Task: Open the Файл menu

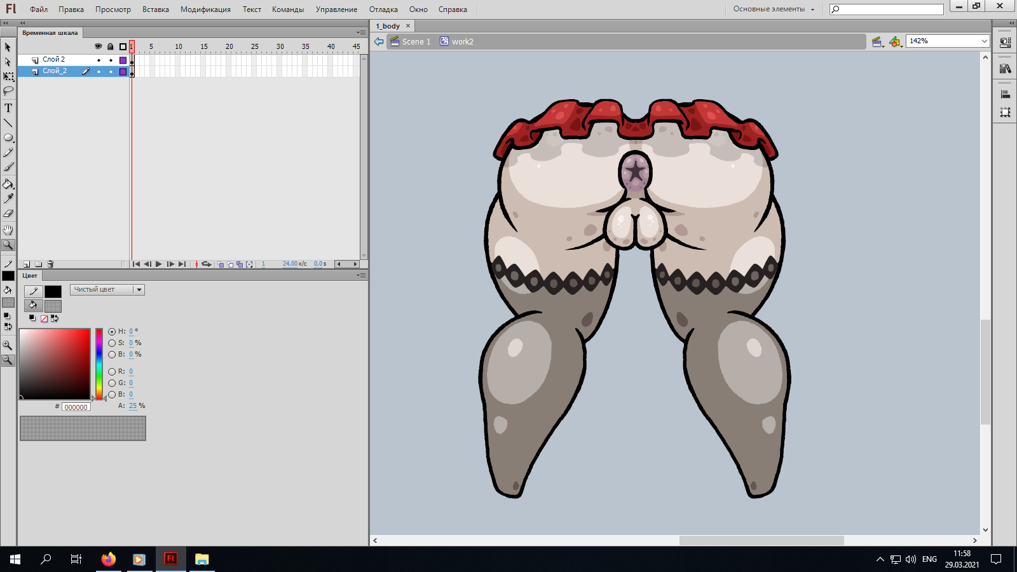Action: [39, 10]
